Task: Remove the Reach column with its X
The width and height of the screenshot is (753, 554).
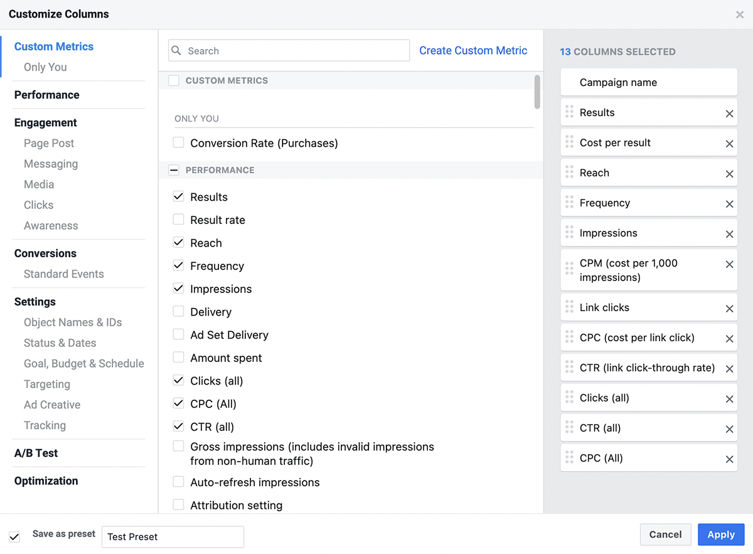Action: tap(729, 174)
